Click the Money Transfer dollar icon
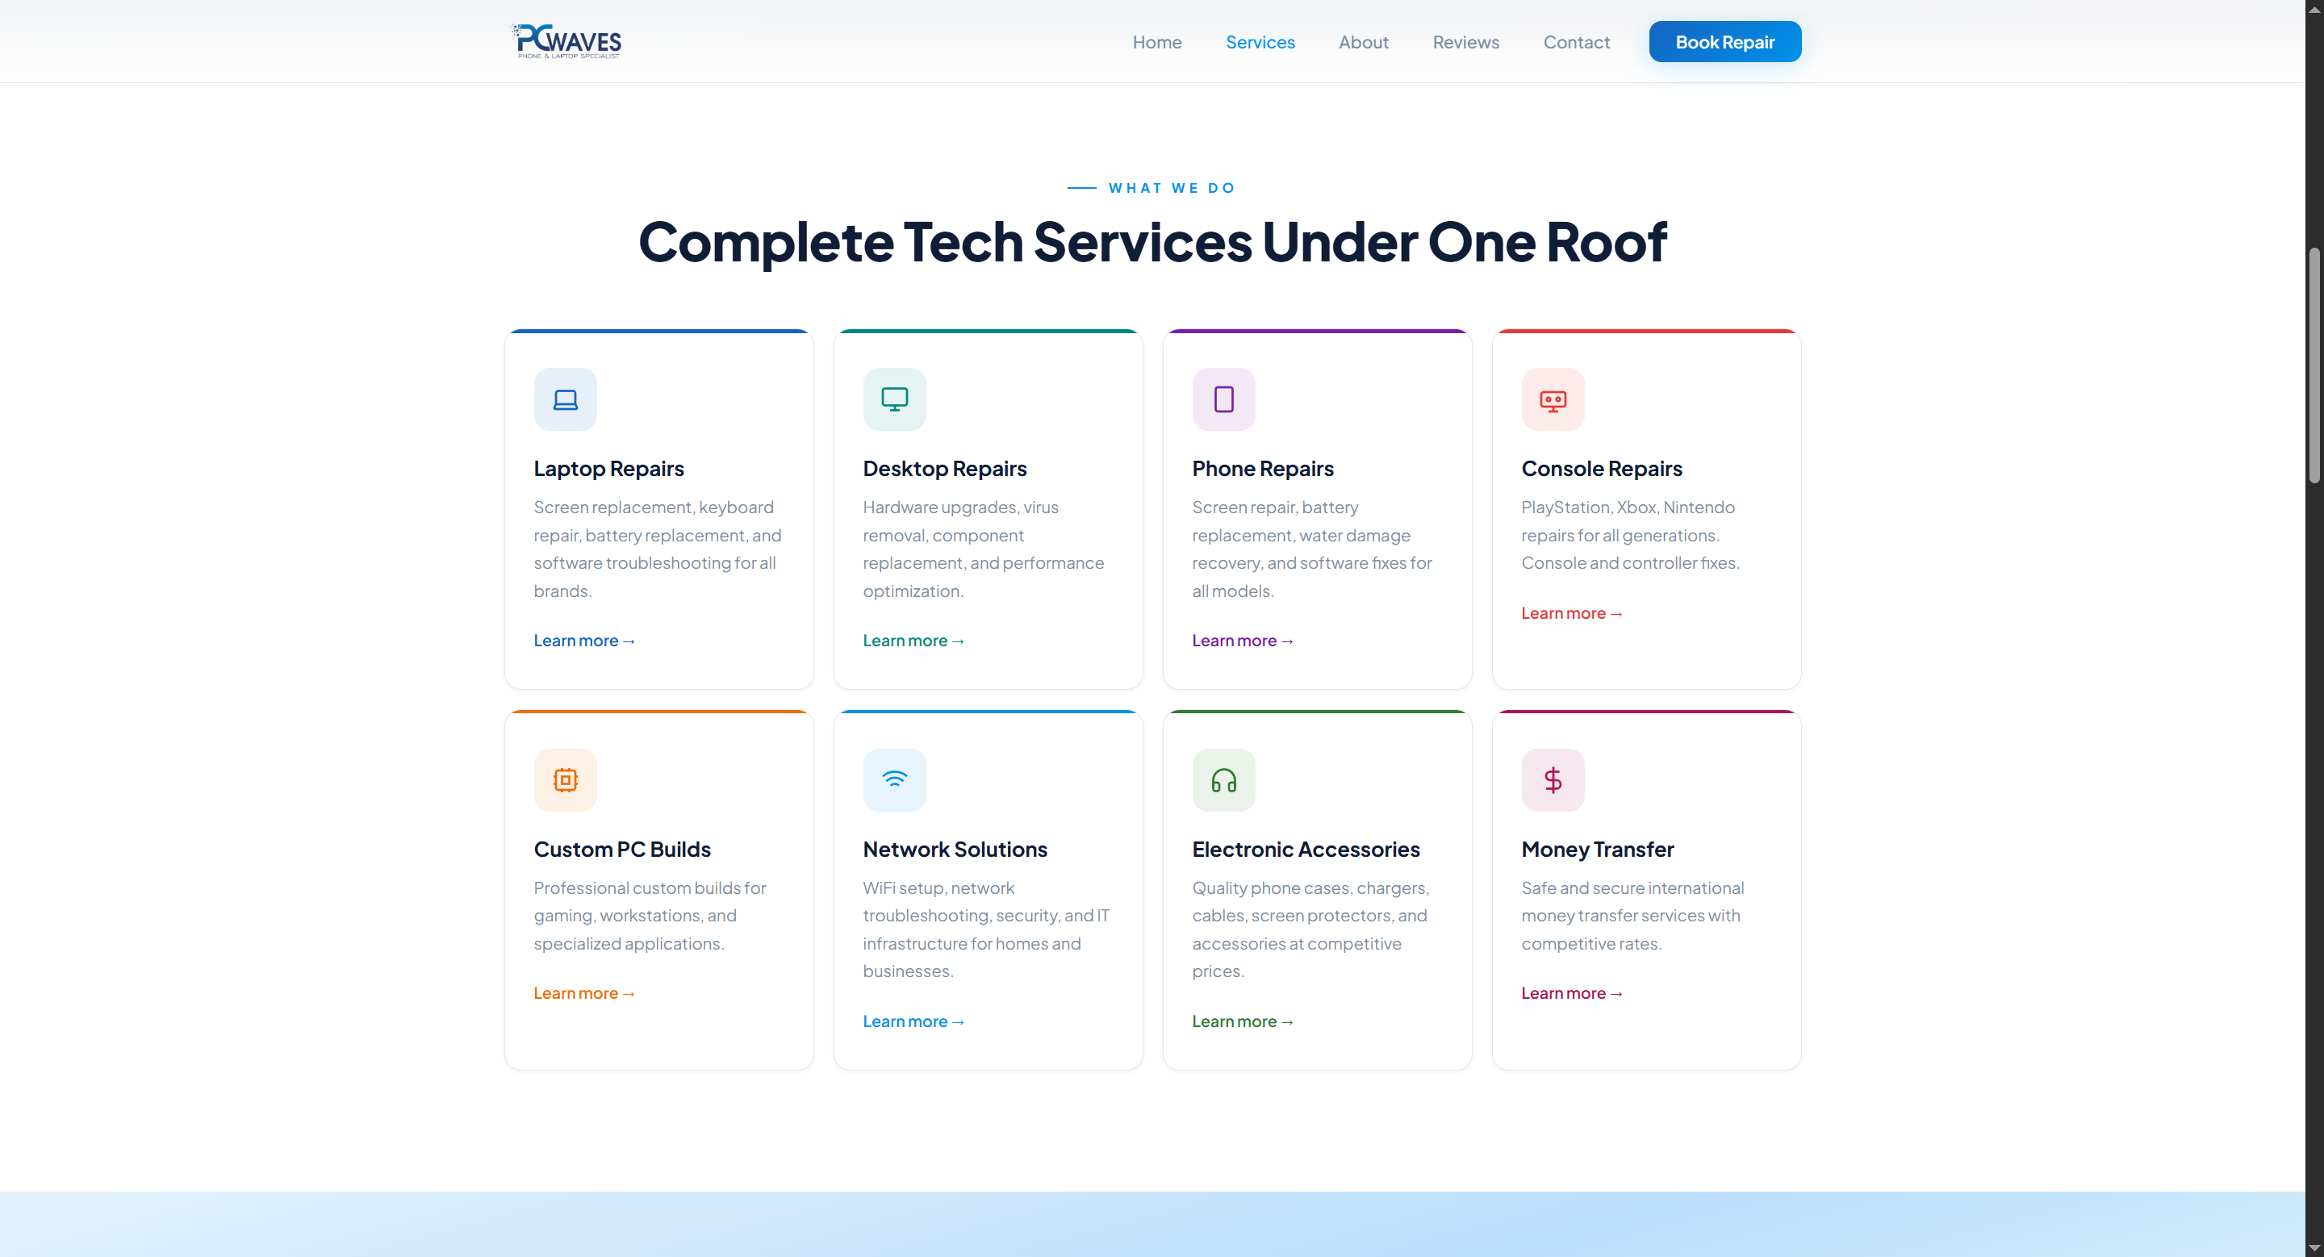Viewport: 2324px width, 1257px height. pos(1553,779)
